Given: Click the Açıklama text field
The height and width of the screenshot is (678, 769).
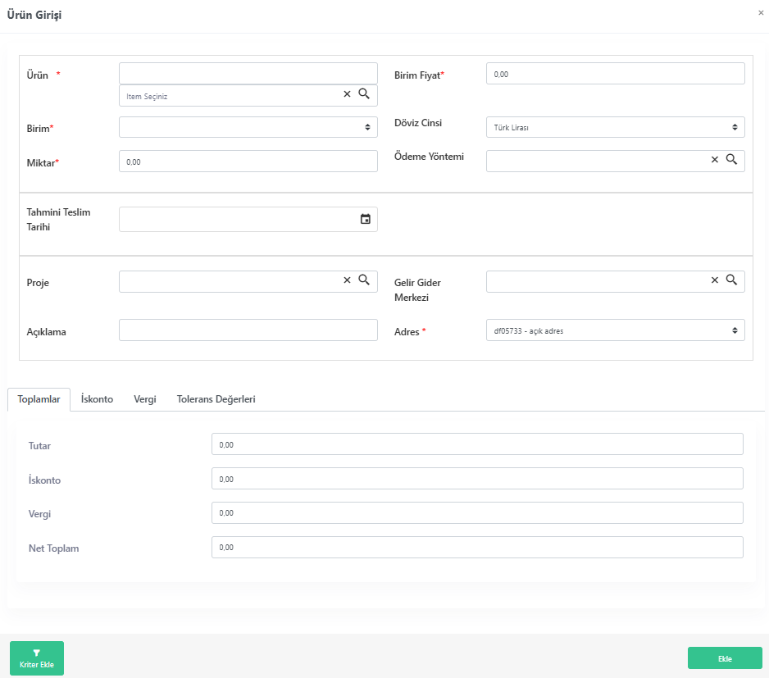Looking at the screenshot, I should pos(248,330).
